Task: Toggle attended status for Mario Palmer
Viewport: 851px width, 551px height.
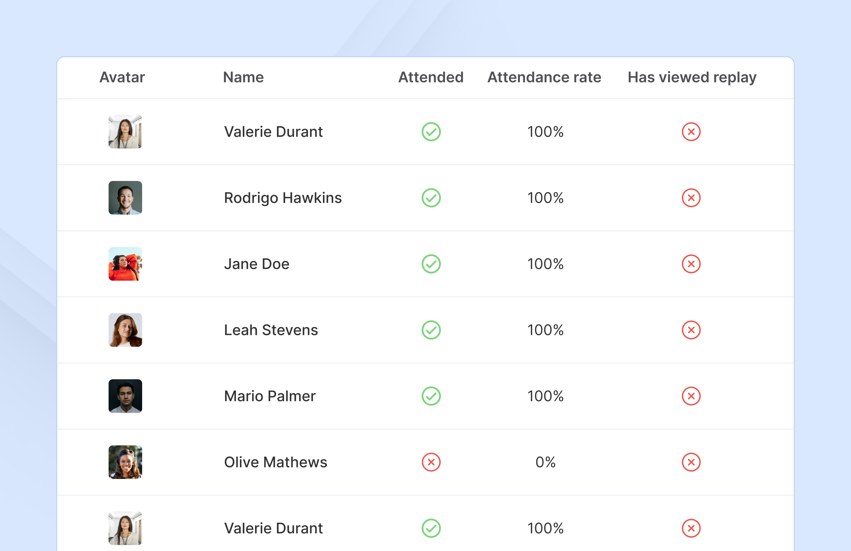Action: click(431, 396)
